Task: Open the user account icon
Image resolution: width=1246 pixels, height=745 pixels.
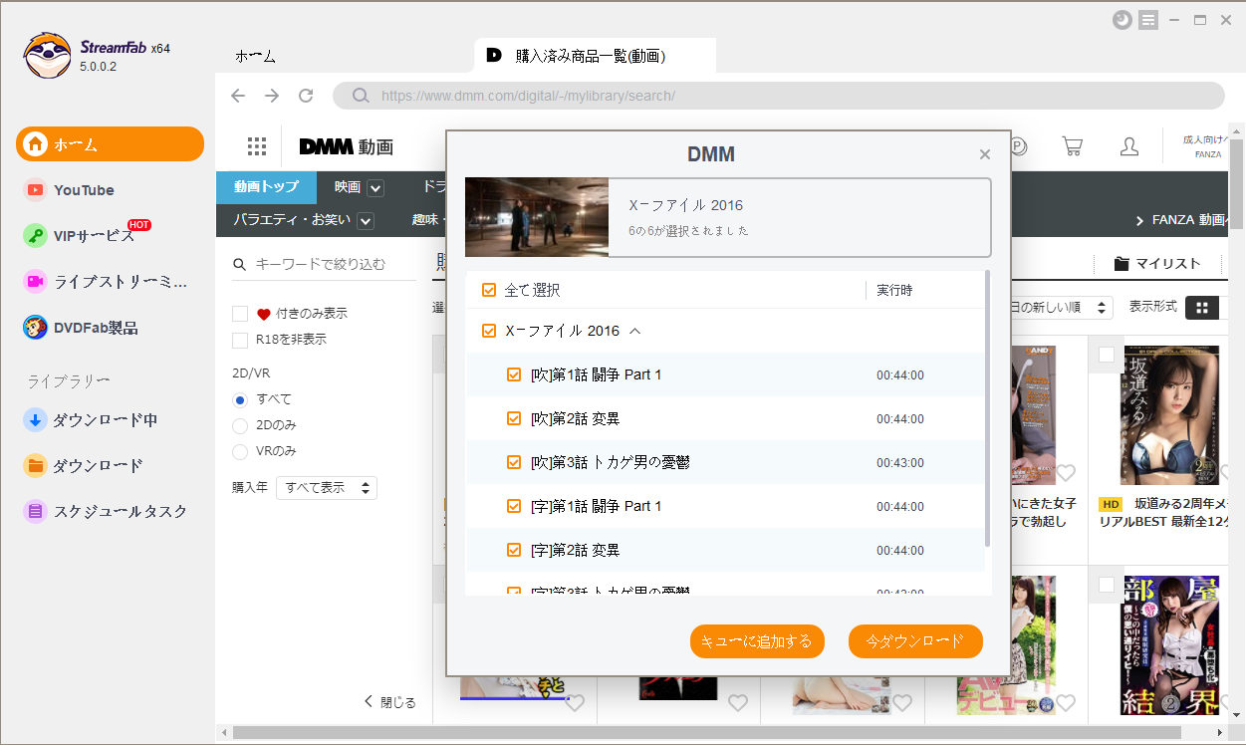Action: coord(1129,146)
